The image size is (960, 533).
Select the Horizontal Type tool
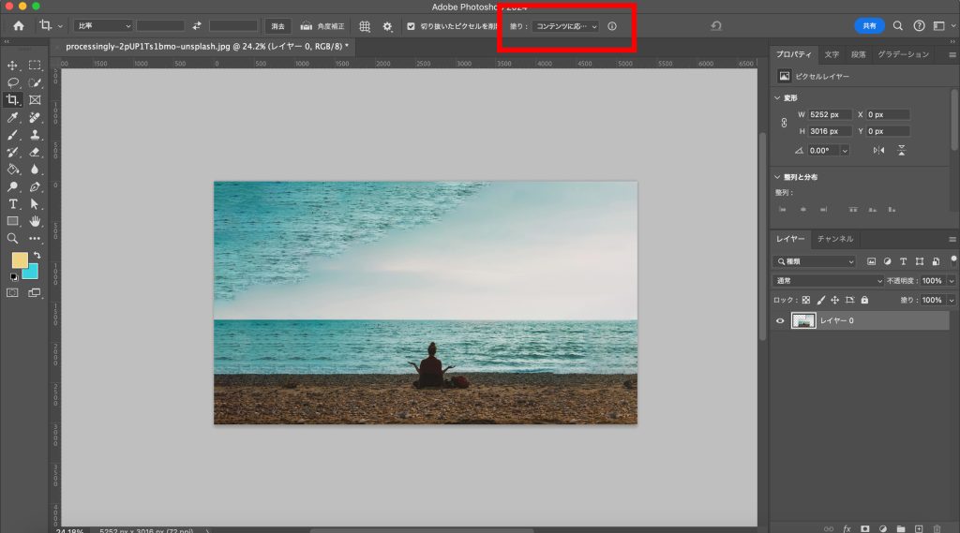(13, 203)
